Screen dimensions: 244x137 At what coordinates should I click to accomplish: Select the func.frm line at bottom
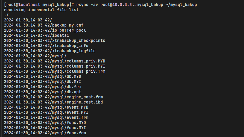[x=45, y=133]
